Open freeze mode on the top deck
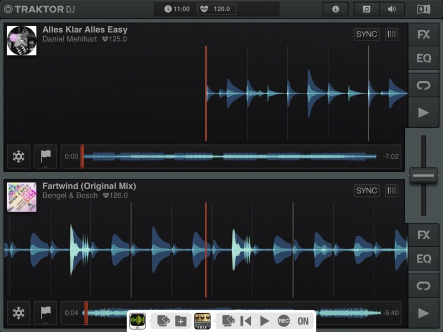The width and height of the screenshot is (443, 332). coord(19,157)
